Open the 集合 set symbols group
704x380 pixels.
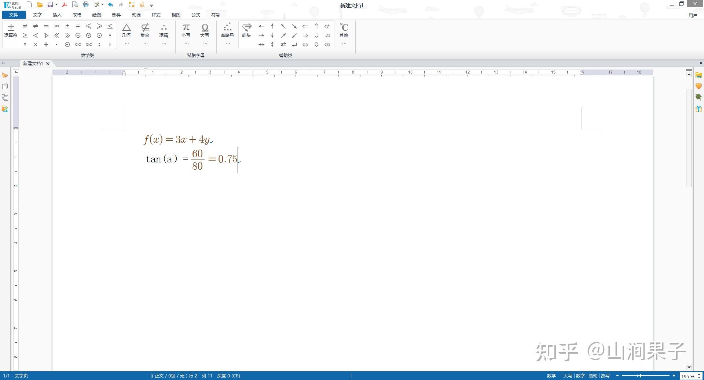145,30
